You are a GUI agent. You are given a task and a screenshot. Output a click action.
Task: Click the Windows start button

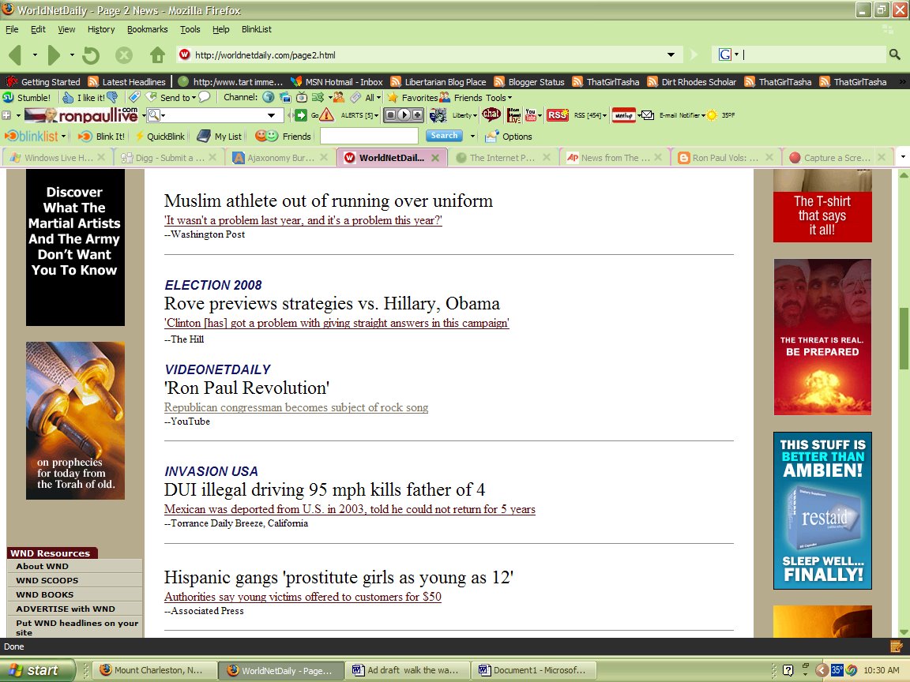37,670
